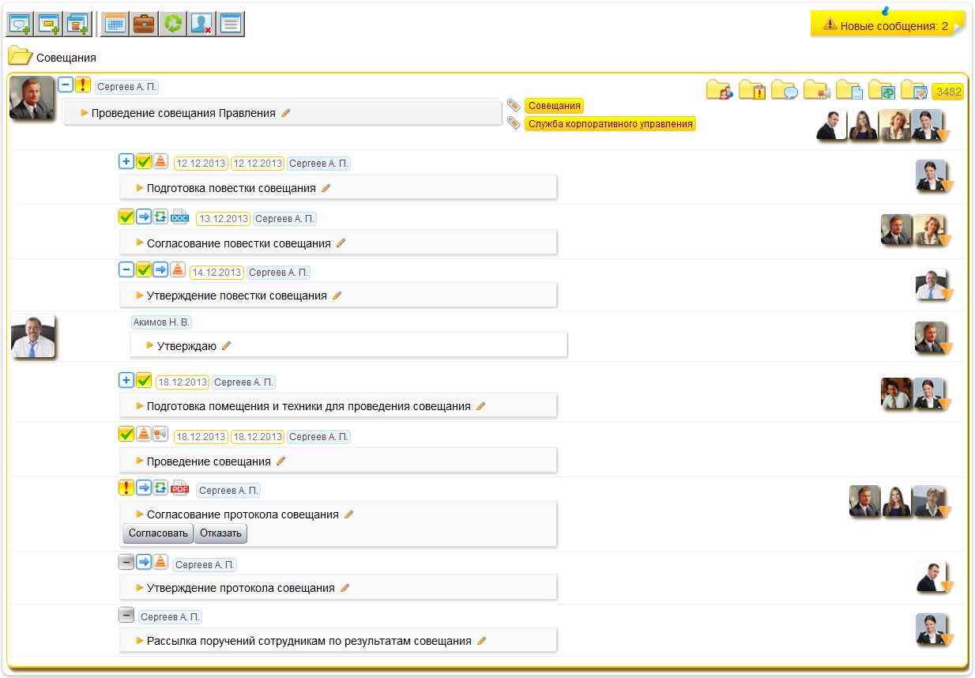Toggle the checkmark on Подготовка помещения и техники
This screenshot has width=975, height=678.
tap(143, 381)
